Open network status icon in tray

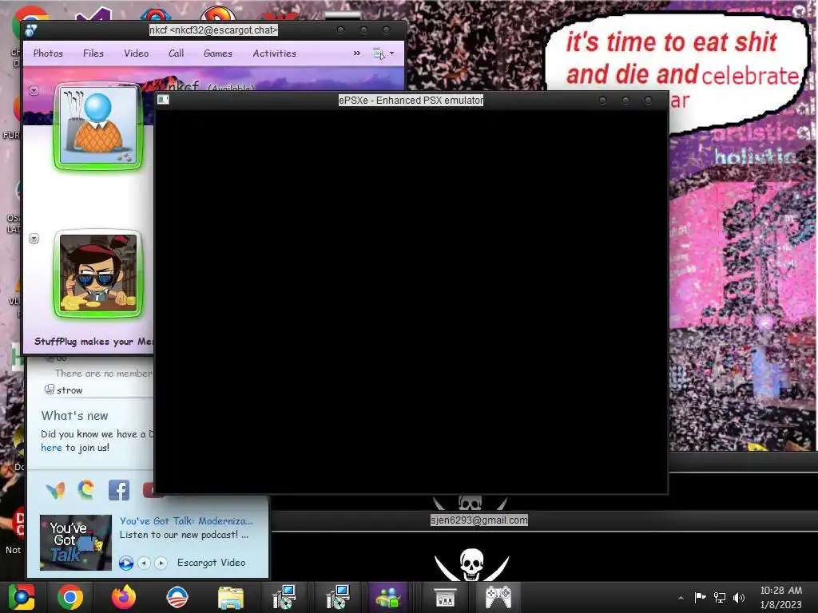click(720, 597)
